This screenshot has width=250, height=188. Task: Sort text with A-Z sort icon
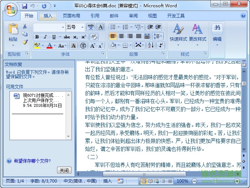coord(151,45)
